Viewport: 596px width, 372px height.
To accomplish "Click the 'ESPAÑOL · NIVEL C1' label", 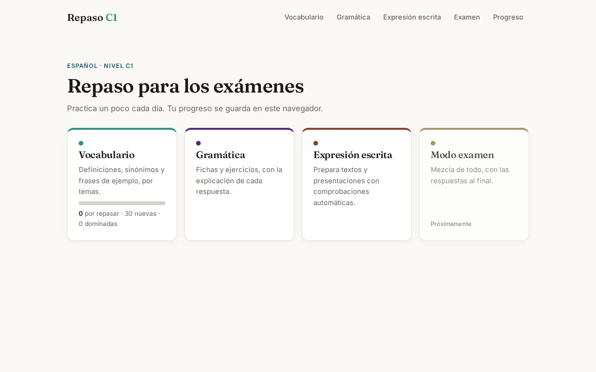I will [100, 66].
